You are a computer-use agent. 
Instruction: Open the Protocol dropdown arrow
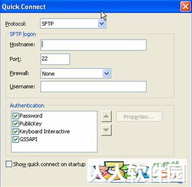[102, 24]
